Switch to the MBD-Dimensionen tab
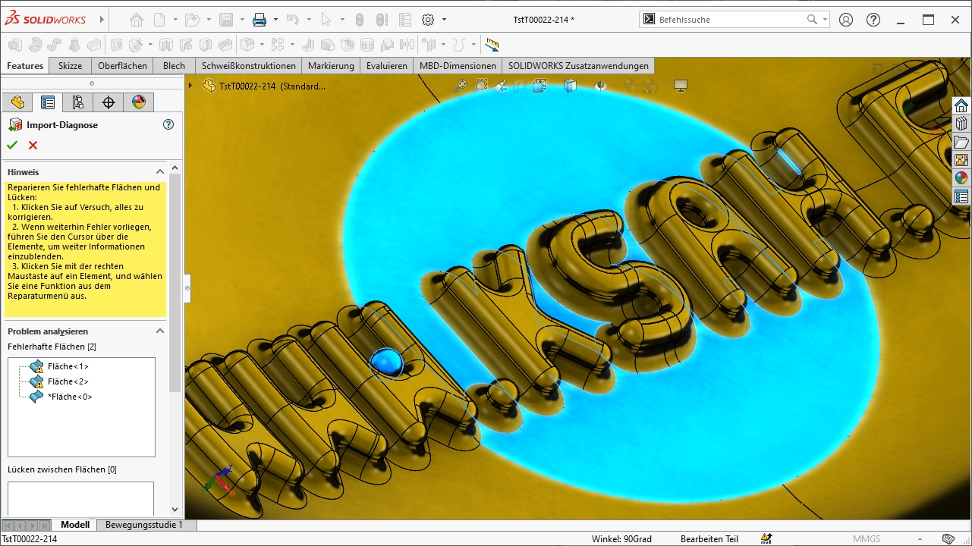The width and height of the screenshot is (972, 546). (458, 66)
